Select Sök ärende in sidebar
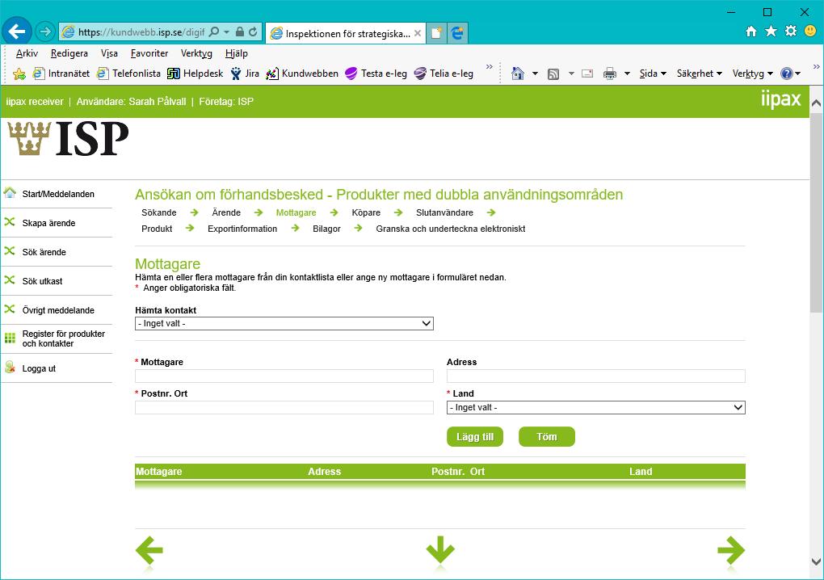Viewport: 824px width, 580px height. click(x=44, y=252)
